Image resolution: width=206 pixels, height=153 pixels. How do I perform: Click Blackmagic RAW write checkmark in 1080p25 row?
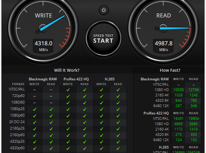coord(35,109)
